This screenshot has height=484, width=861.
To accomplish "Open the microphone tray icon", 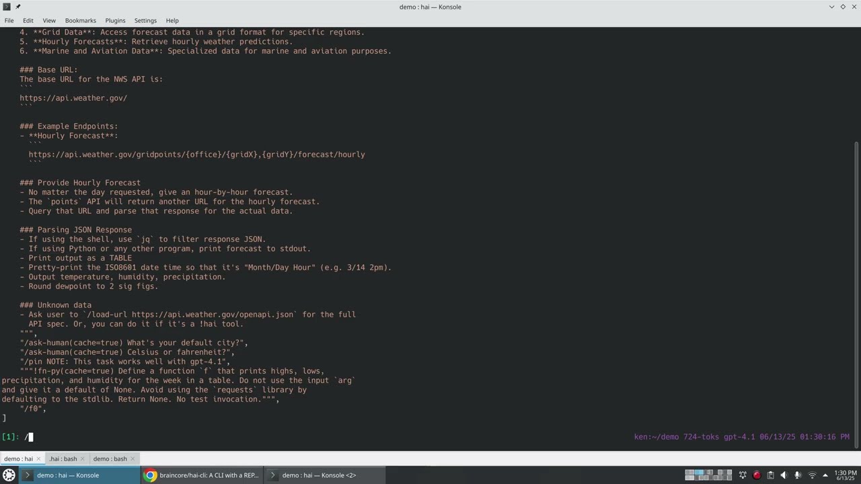I will (798, 475).
